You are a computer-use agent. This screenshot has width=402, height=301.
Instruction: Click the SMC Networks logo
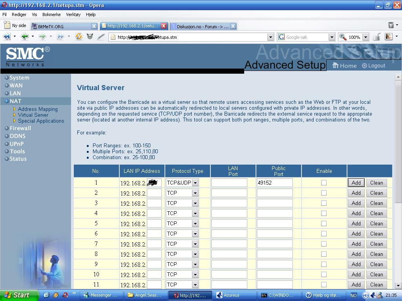[x=27, y=57]
